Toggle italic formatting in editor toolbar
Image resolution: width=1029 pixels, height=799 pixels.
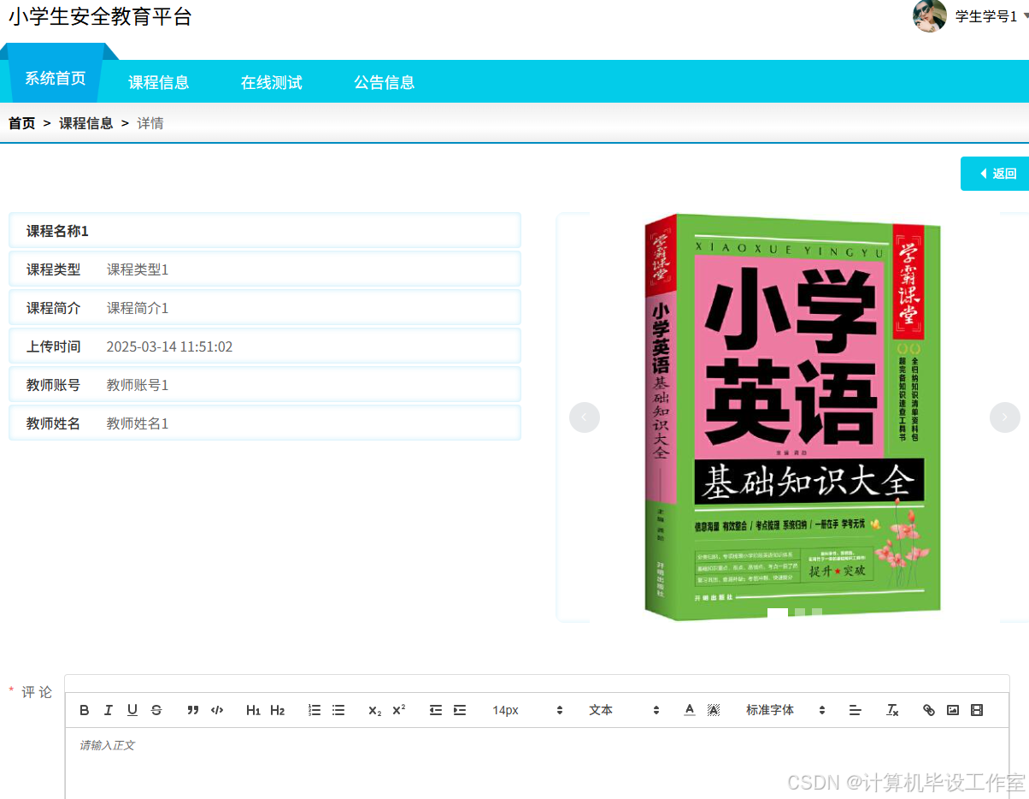tap(109, 710)
